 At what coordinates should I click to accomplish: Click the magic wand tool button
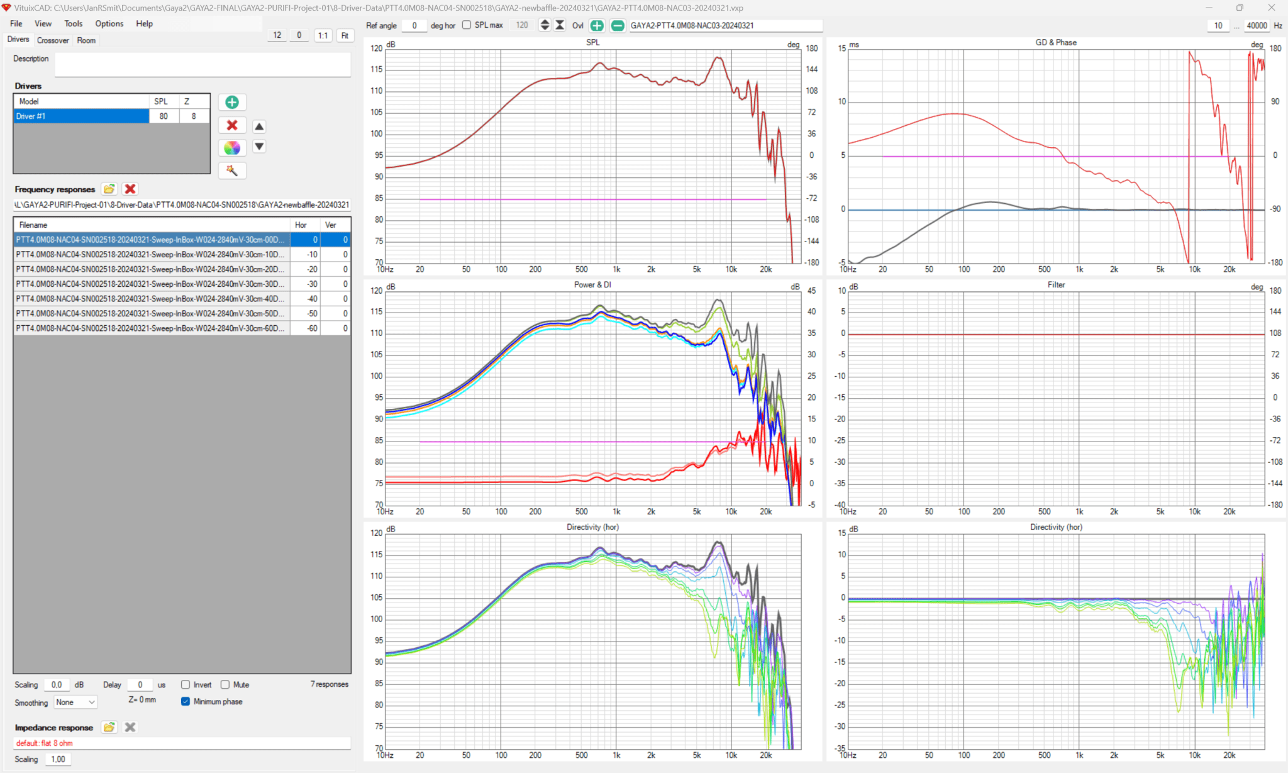(232, 170)
